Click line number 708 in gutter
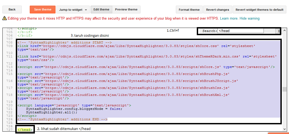Viewport: 289px width, 134px height. [x=9, y=42]
